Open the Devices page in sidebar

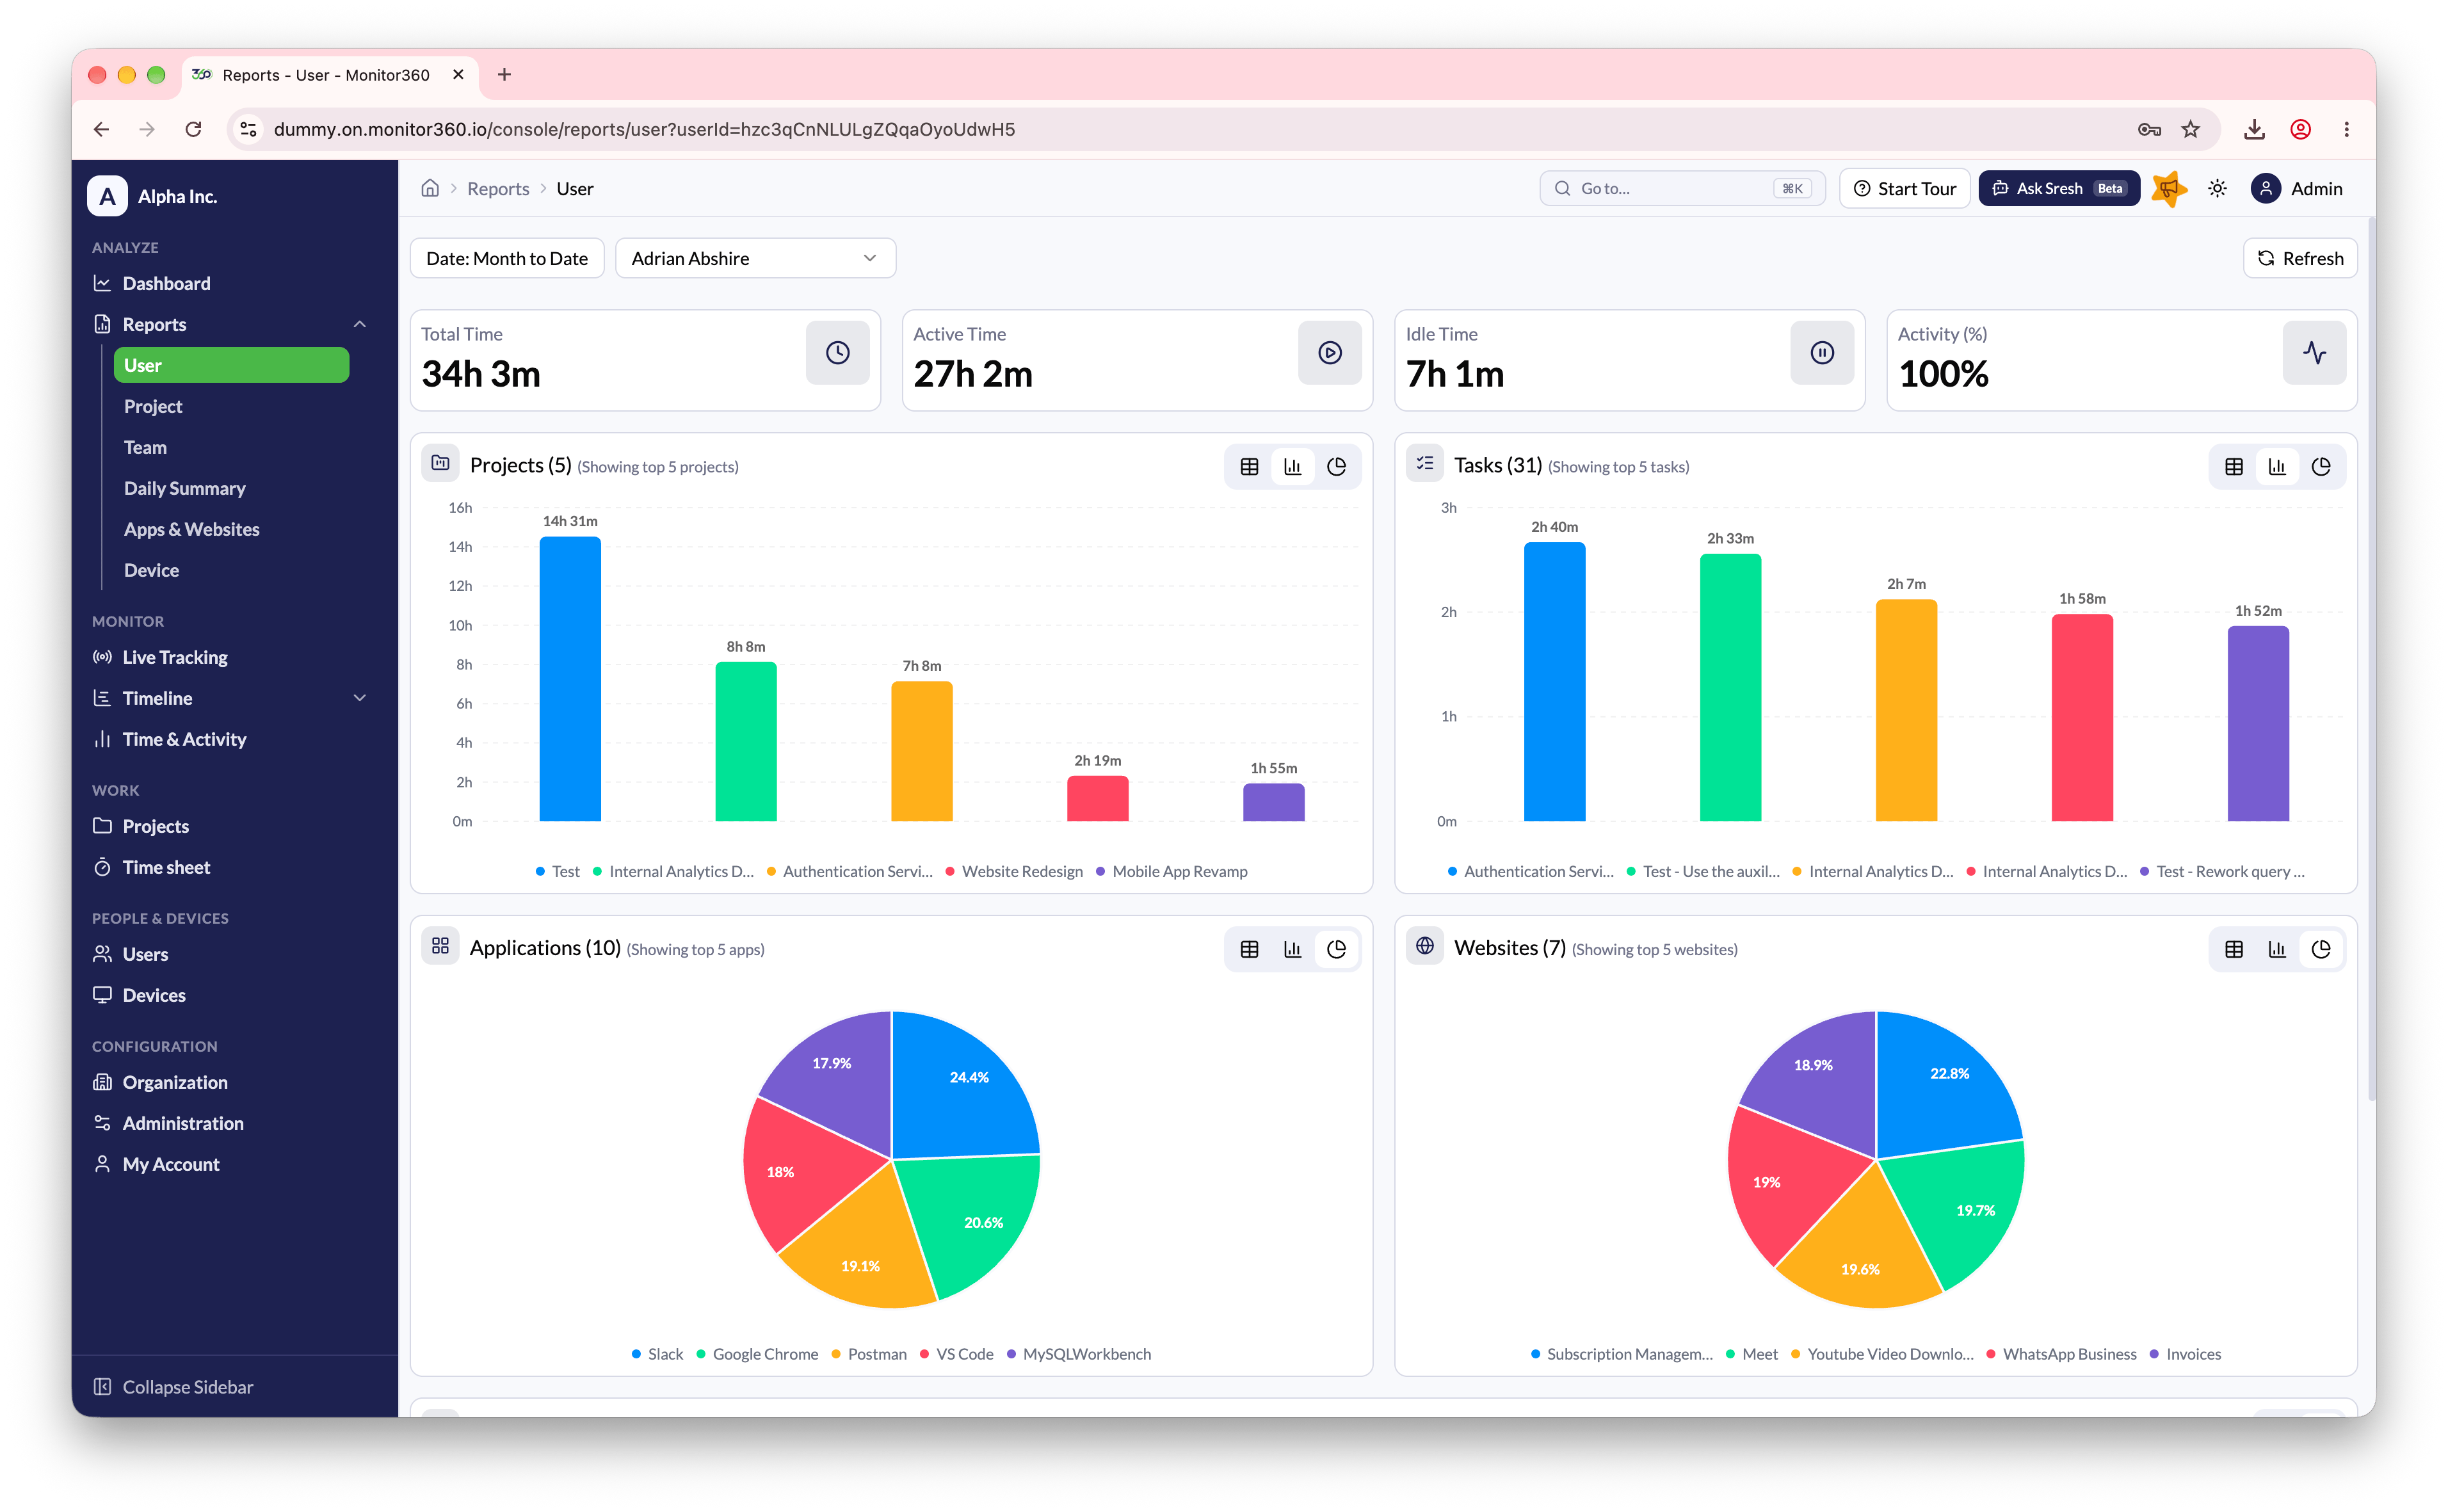click(154, 995)
